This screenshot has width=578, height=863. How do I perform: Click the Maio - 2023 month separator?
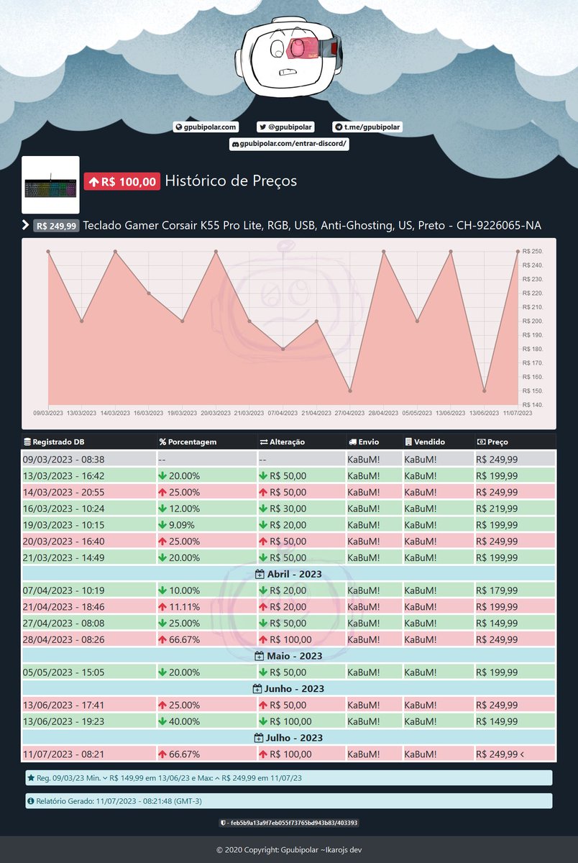(x=289, y=656)
